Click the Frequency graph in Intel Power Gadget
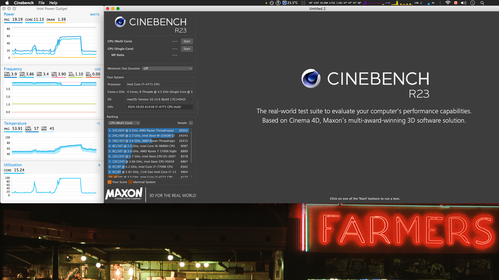This screenshot has height=280, width=499. pos(52,98)
